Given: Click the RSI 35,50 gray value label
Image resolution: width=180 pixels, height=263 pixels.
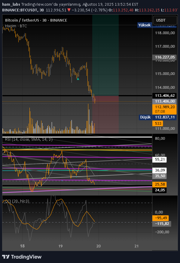Looking at the screenshot, I should 160,176.
